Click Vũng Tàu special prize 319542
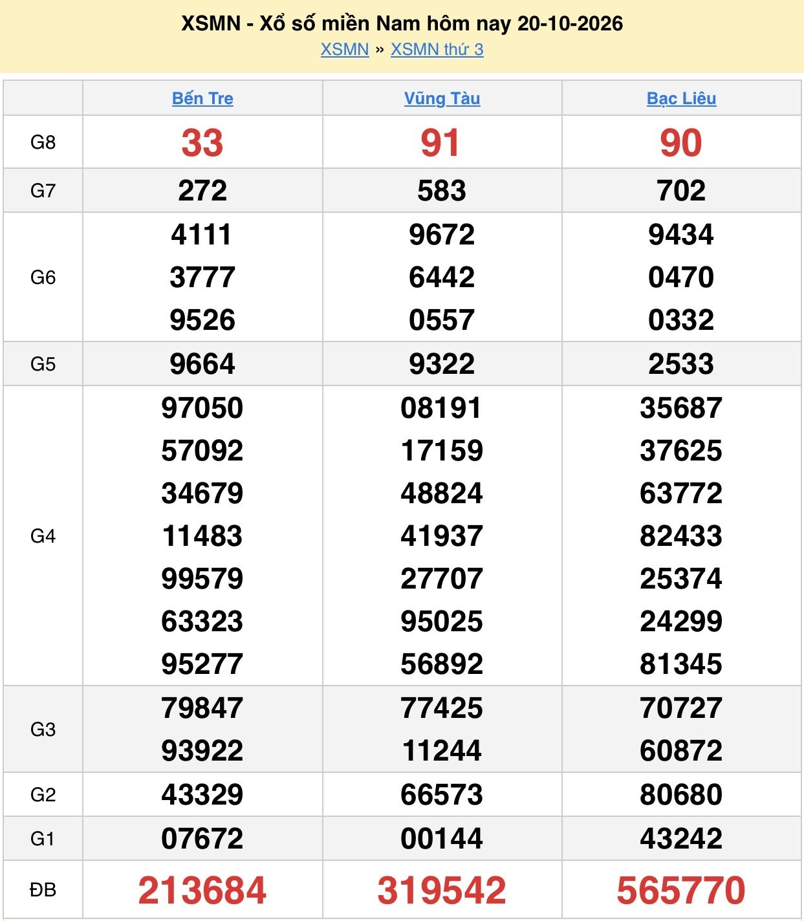Image resolution: width=804 pixels, height=921 pixels. [x=442, y=890]
